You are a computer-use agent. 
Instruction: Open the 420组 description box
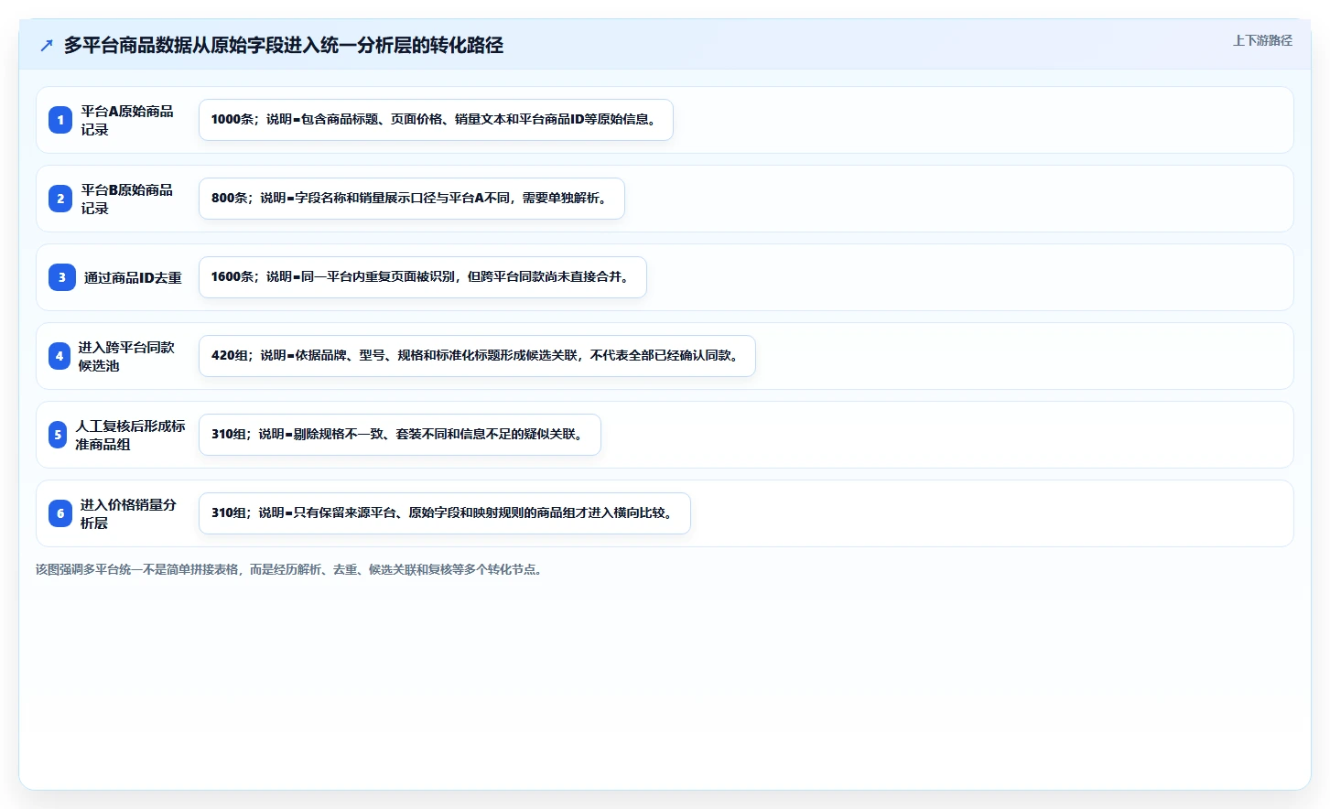(477, 356)
